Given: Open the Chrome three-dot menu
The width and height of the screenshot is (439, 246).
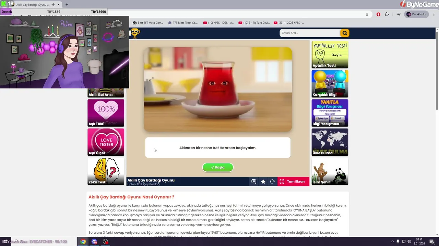Looking at the screenshot, I should click(434, 14).
